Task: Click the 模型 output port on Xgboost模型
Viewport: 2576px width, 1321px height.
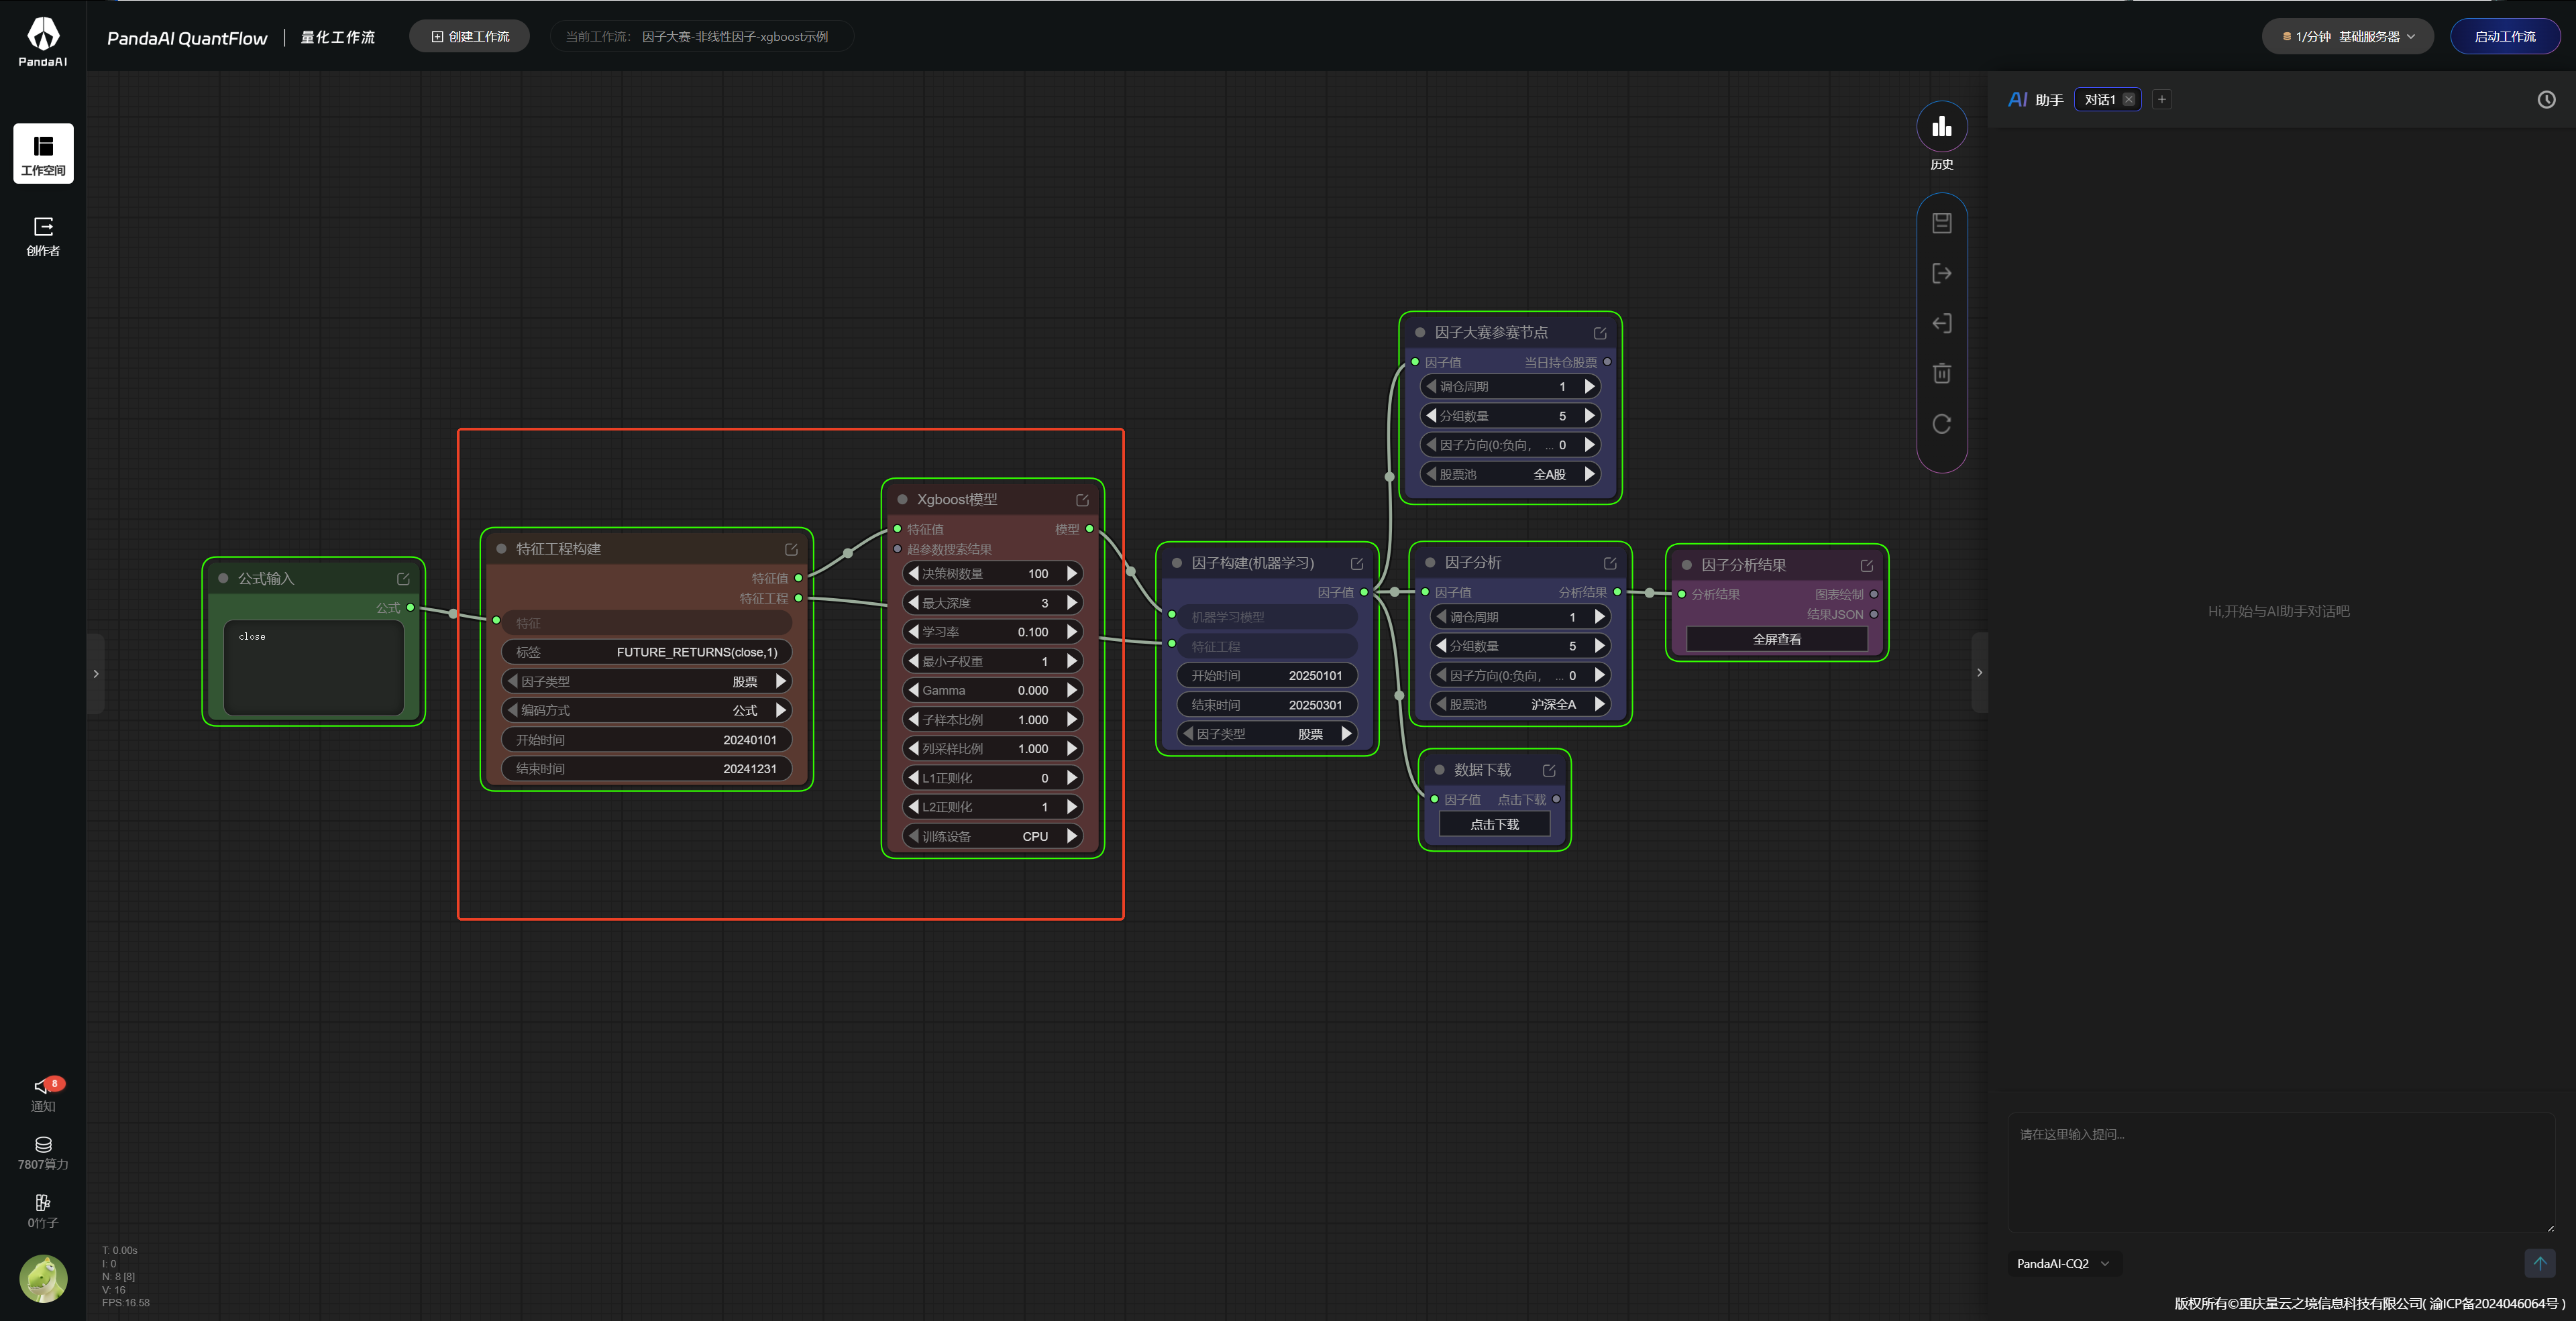Action: [x=1089, y=528]
